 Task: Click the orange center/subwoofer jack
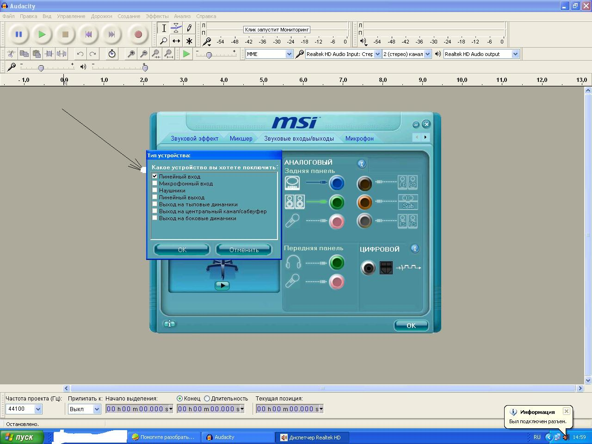[x=364, y=202]
